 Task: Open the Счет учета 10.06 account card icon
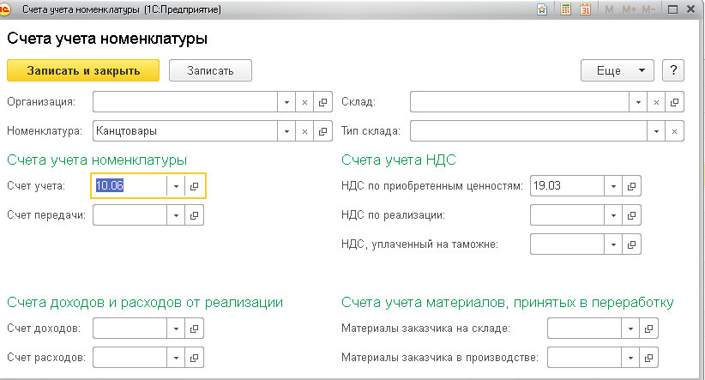coord(194,186)
